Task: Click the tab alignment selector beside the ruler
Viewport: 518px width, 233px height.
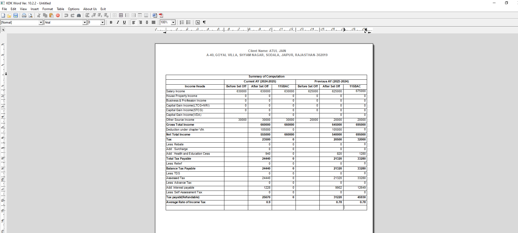Action: point(3,30)
